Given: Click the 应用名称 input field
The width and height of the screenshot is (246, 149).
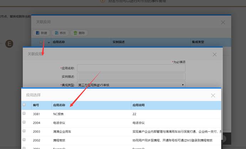Looking at the screenshot, I should (x=131, y=68).
